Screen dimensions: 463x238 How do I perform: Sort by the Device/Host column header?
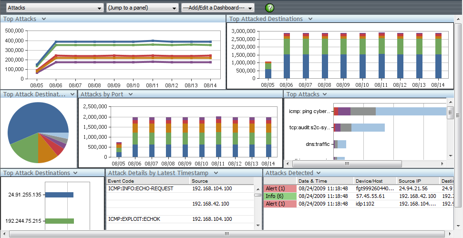pos(375,181)
